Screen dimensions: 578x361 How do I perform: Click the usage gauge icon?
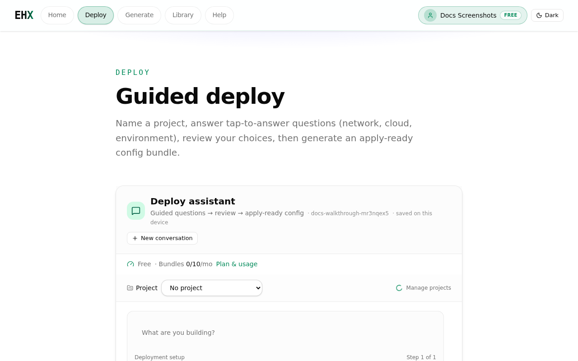click(x=131, y=264)
